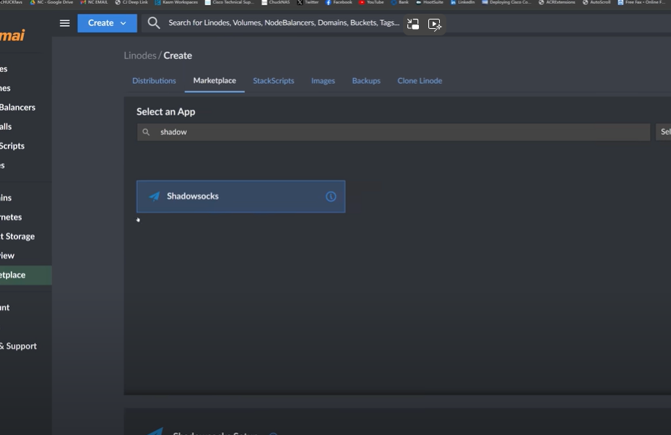Clear the shadow text in the app search field

click(173, 132)
